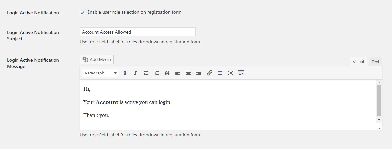
Task: Apply blockquote formatting
Action: coord(167,73)
